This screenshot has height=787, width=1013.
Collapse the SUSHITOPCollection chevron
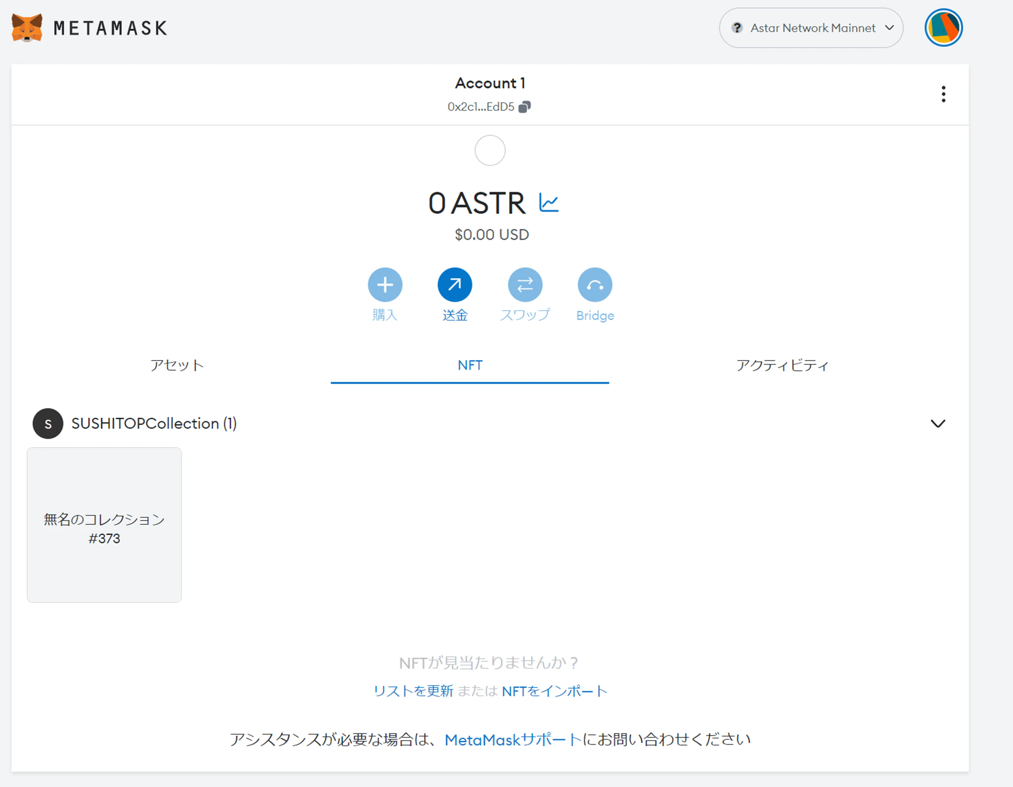click(938, 423)
